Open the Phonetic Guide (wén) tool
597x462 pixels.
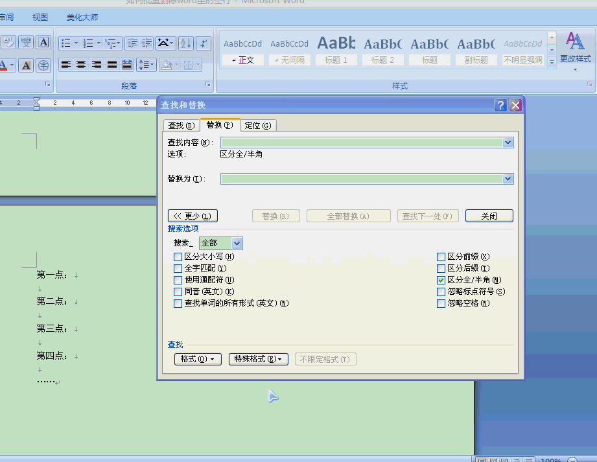pyautogui.click(x=27, y=42)
